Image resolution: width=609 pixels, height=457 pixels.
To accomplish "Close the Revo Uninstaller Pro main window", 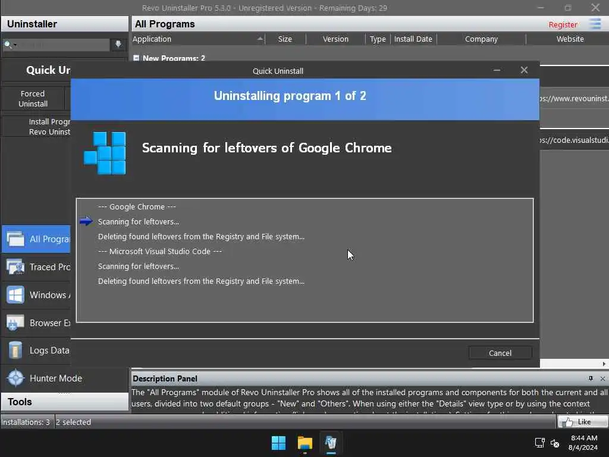I will [x=595, y=7].
